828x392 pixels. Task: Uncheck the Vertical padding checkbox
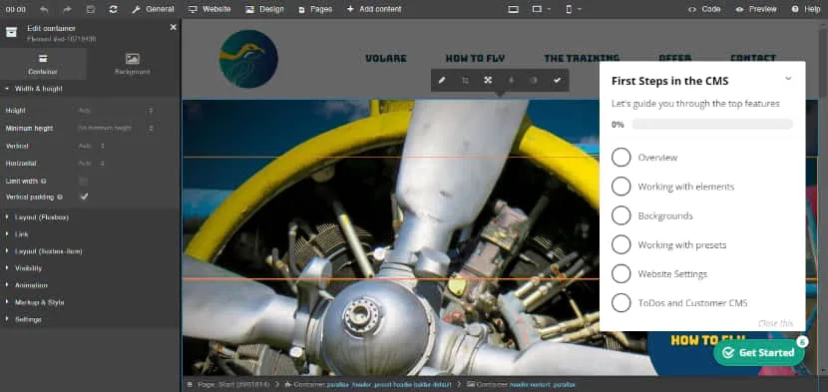84,196
